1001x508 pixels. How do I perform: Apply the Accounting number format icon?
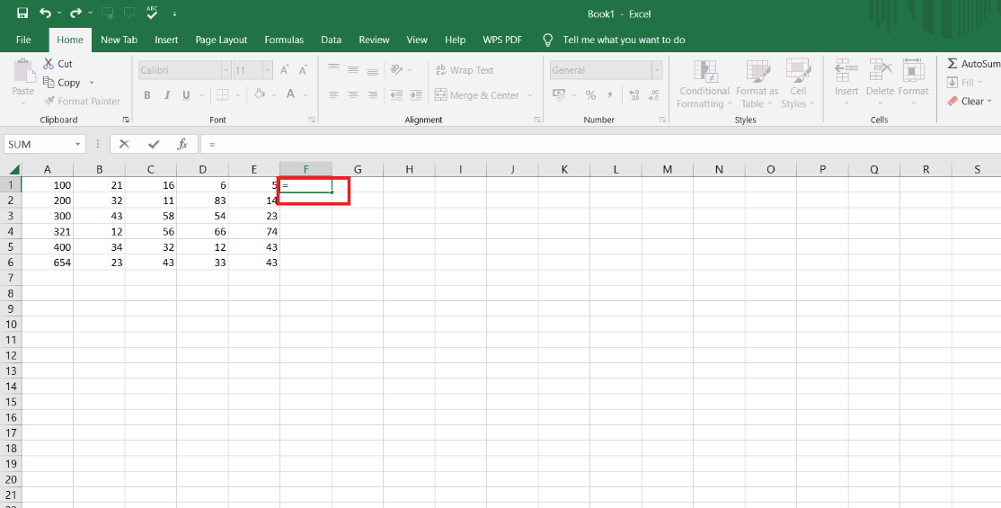pyautogui.click(x=559, y=95)
